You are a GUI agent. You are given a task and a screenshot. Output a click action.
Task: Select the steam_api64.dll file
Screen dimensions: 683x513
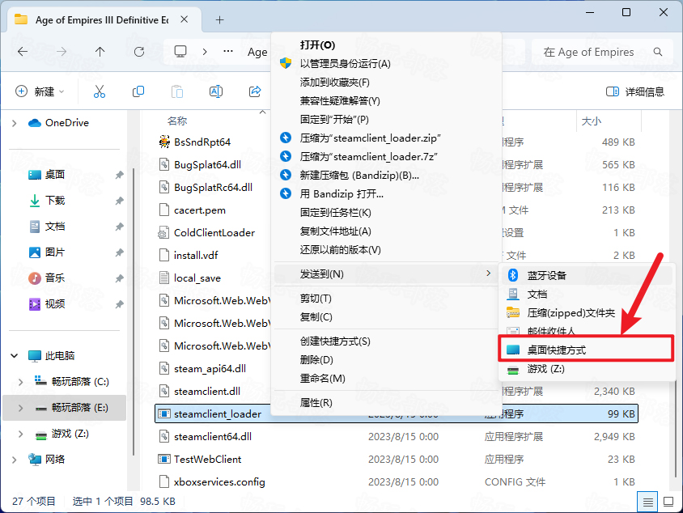[x=210, y=368]
